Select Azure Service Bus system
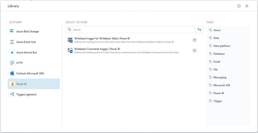Viewport: 258px width, 133px height. click(34, 52)
